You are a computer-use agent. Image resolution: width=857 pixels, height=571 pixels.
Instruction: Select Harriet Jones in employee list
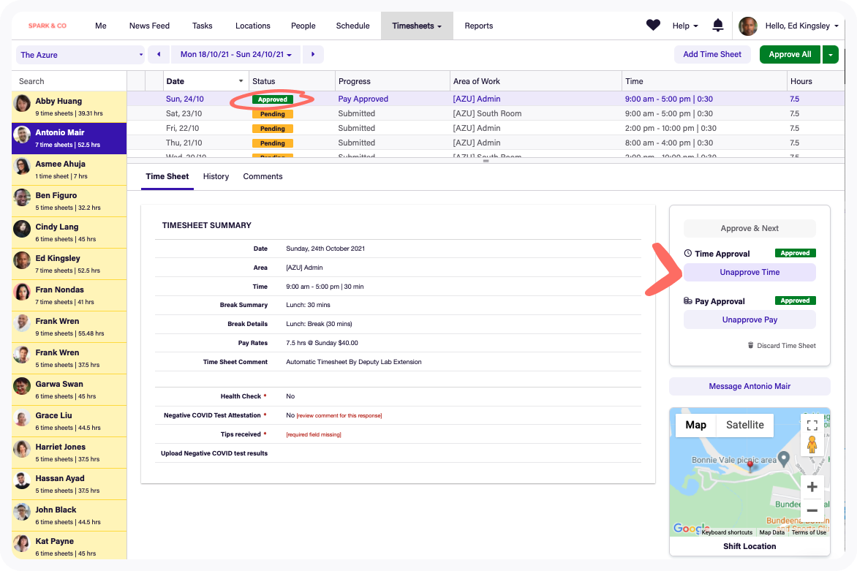point(69,453)
